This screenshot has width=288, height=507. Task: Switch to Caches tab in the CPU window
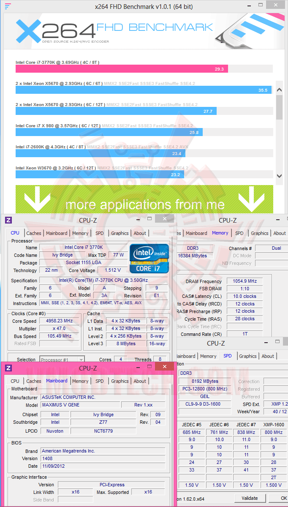point(34,233)
